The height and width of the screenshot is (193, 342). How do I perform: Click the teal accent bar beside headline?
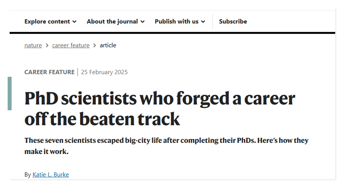pos(10,93)
